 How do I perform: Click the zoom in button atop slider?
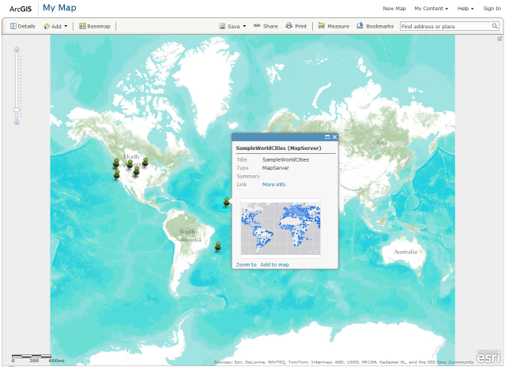point(17,49)
